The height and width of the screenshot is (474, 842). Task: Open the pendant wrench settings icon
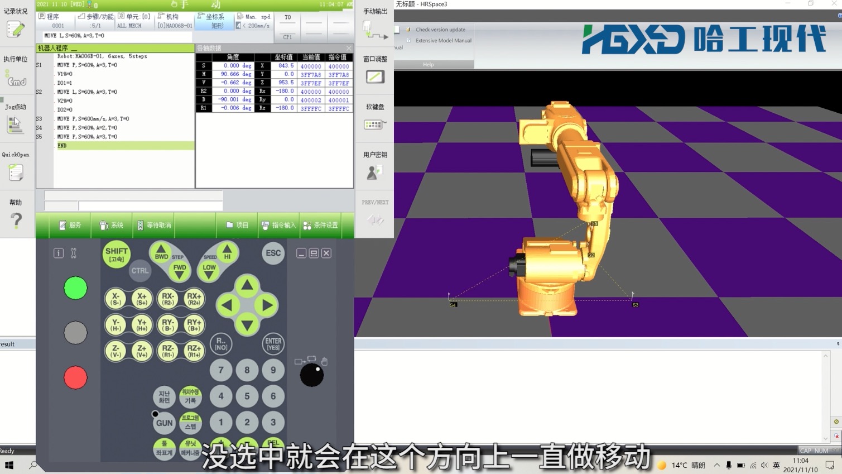point(73,253)
